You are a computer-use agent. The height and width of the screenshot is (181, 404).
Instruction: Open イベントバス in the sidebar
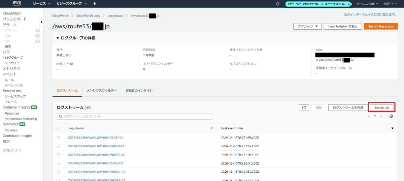pos(14,85)
